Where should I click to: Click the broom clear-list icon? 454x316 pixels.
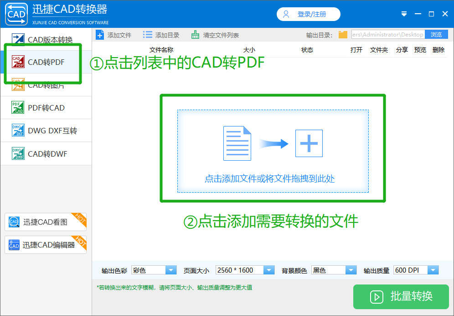[195, 35]
